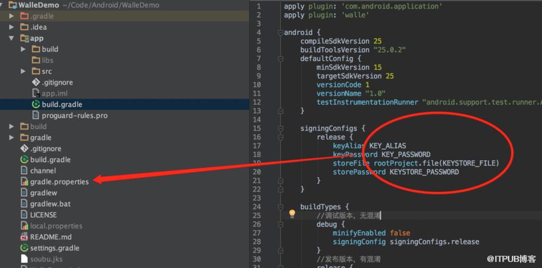Screen dimensions: 542x268
Task: Fold the buildTypes block at line 24
Action: point(281,207)
